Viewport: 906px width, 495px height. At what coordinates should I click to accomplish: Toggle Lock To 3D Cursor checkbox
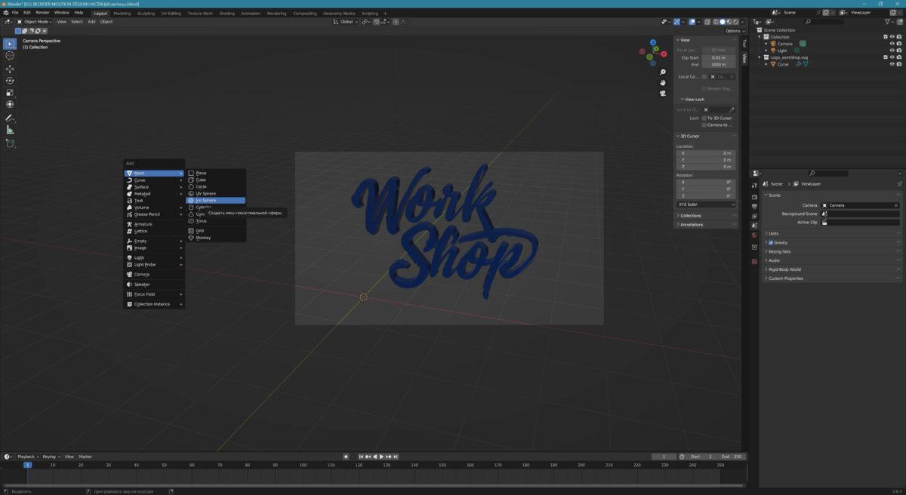click(x=704, y=118)
